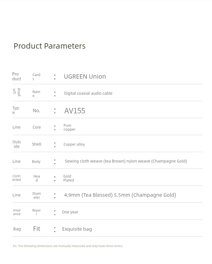Click the PS note about manual measurement
The width and height of the screenshot is (212, 264).
click(x=68, y=246)
